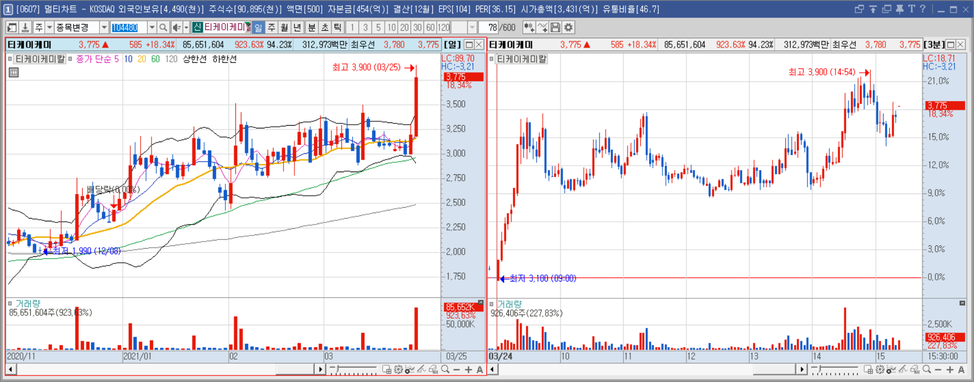Click zoom magnifier below the daily chart
974x382 pixels.
(445, 370)
